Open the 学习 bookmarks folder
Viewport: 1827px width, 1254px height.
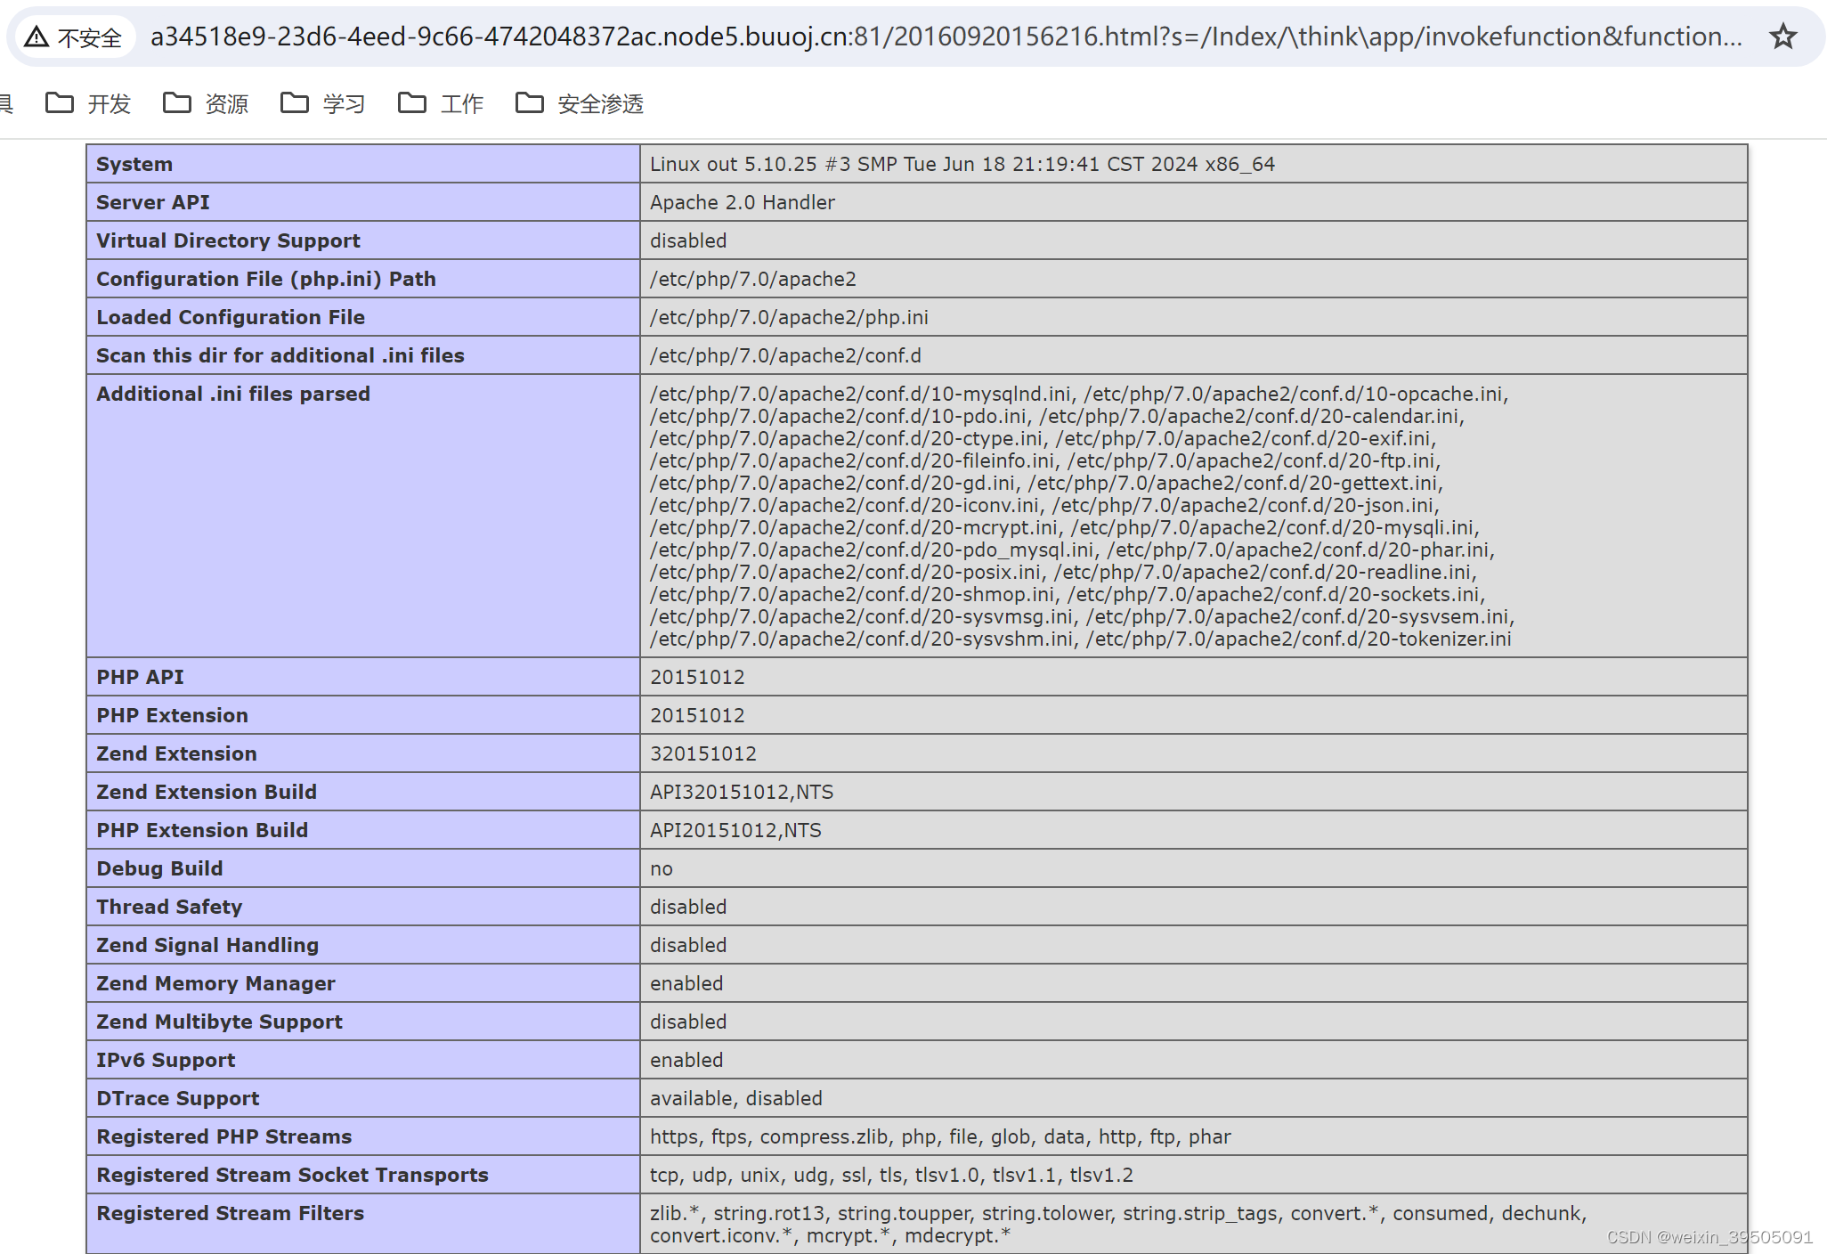point(323,104)
